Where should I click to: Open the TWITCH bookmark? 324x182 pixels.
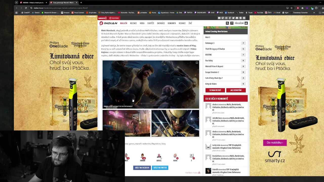188,13
